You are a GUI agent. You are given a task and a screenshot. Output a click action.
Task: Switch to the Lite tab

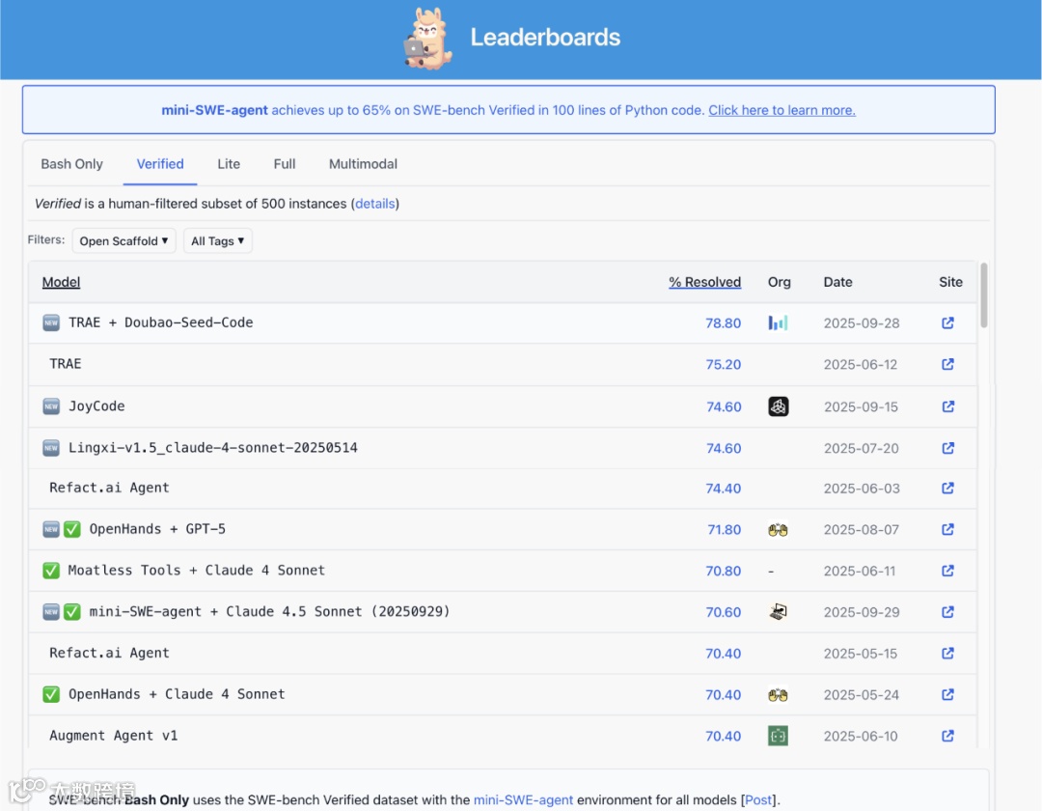pyautogui.click(x=229, y=164)
